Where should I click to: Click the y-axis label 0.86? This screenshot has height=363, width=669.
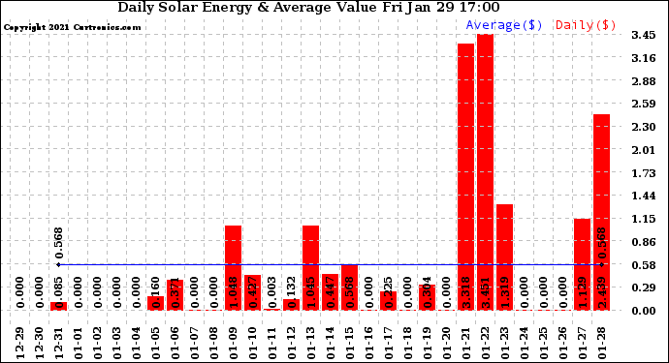[644, 242]
